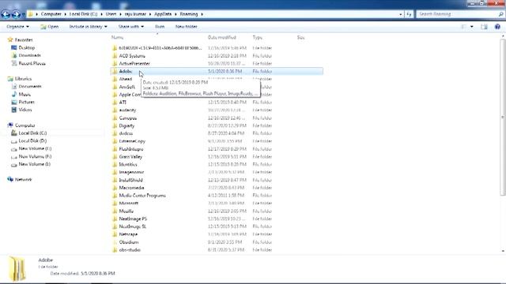Click Open in the toolbar
Image resolution: width=506 pixels, height=284 pixels.
click(50, 26)
